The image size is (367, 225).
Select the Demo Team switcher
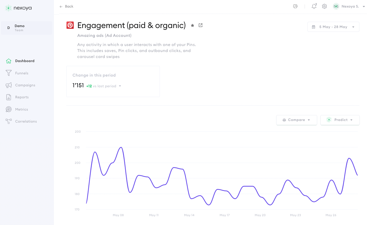tap(26, 28)
